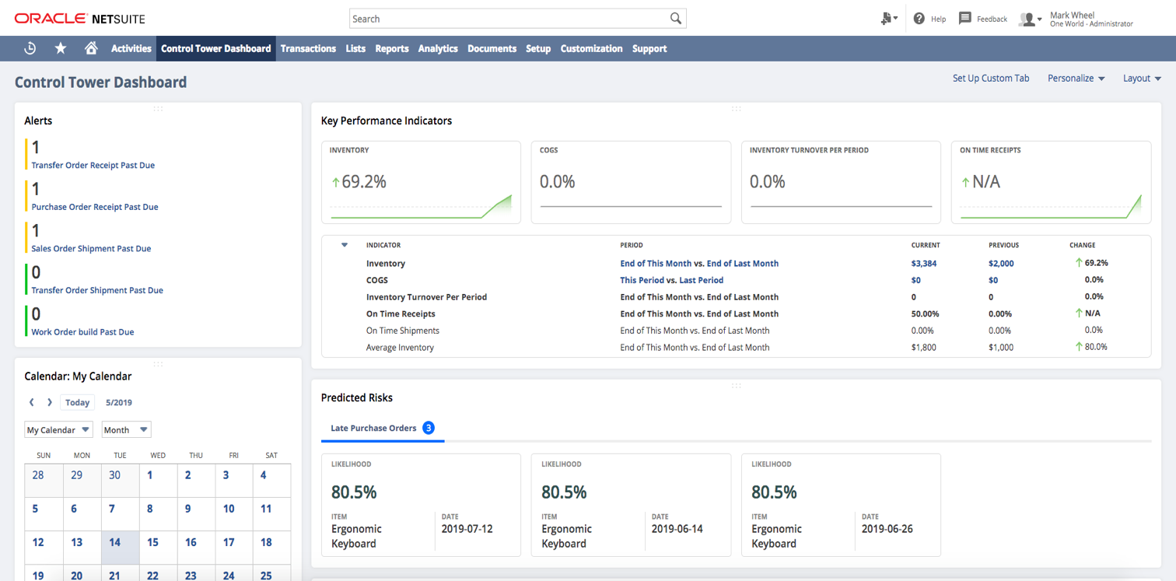Open the quick create icon near top right
1176x581 pixels.
pos(887,18)
